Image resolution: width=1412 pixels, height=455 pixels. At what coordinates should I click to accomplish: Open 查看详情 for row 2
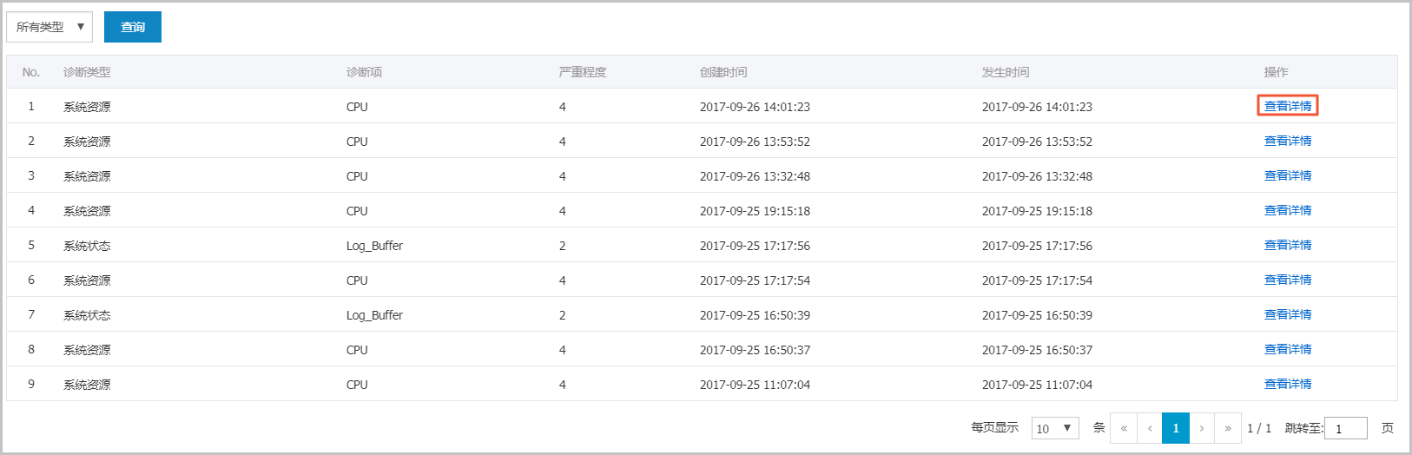pyautogui.click(x=1288, y=141)
